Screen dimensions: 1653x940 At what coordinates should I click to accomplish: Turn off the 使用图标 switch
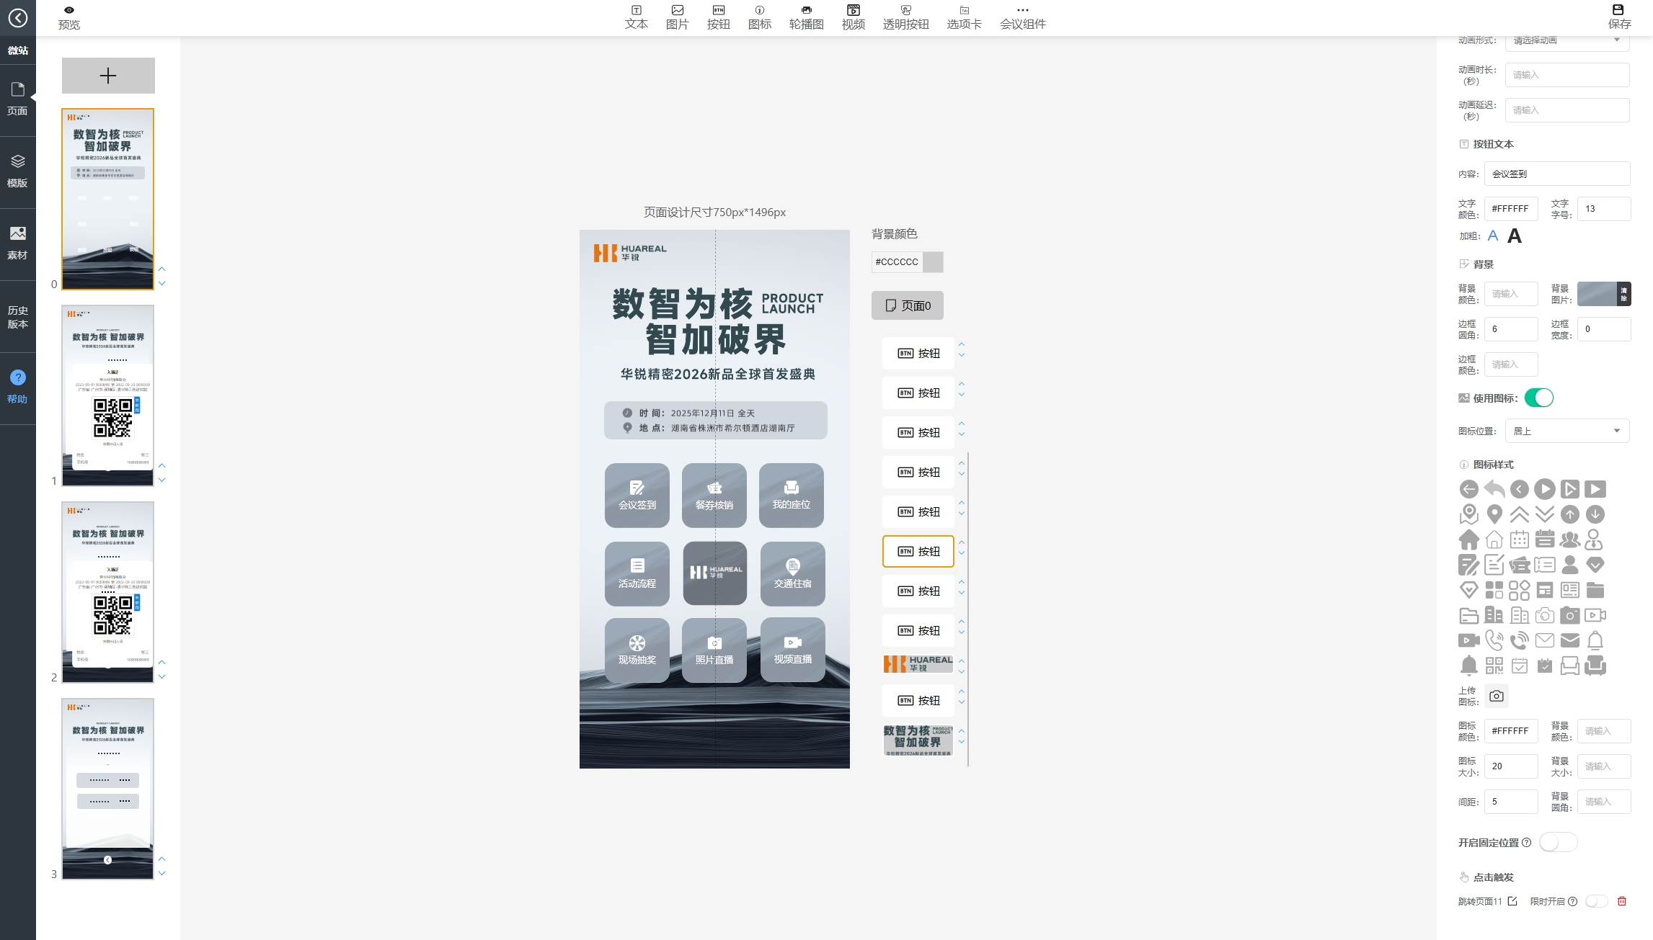coord(1538,398)
